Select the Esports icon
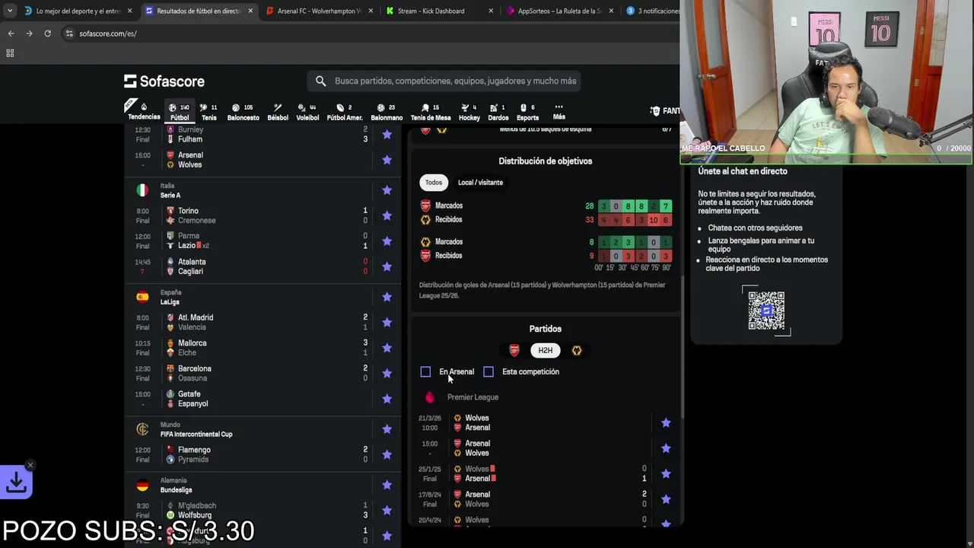This screenshot has height=548, width=974. click(x=524, y=107)
